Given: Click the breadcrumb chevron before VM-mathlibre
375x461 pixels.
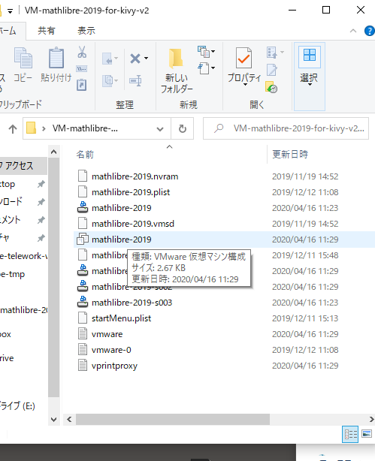Looking at the screenshot, I should coord(44,128).
